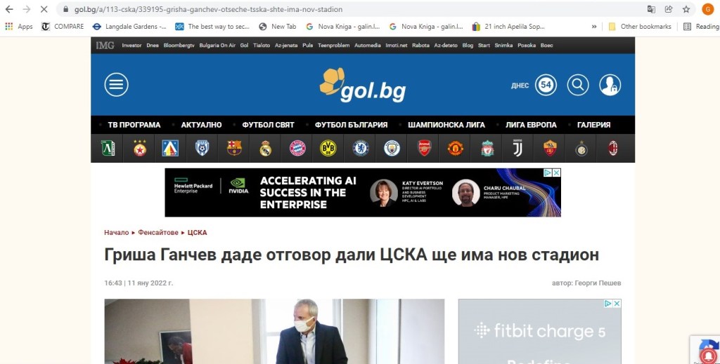720x364 pixels.
Task: Click the ЦСКА breadcrumb link
Action: click(x=197, y=232)
